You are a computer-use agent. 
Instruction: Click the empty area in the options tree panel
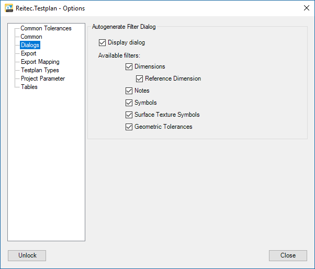(x=46, y=167)
